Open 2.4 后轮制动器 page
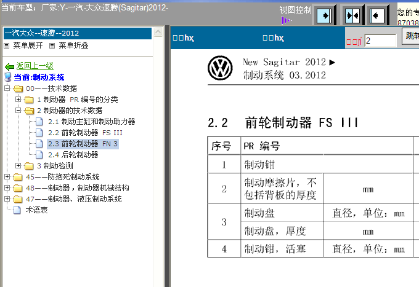The height and width of the screenshot is (287, 419). pyautogui.click(x=73, y=154)
